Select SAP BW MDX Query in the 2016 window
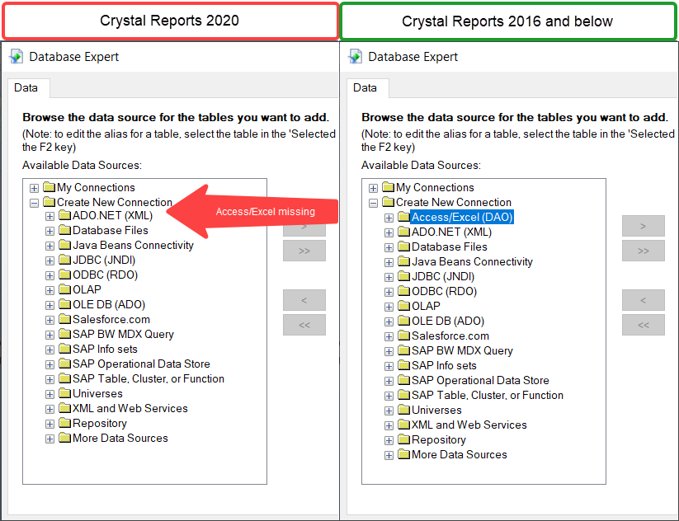 click(x=462, y=351)
